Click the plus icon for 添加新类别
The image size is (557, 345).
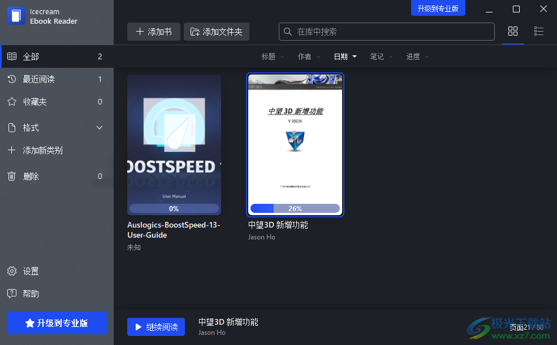tap(12, 150)
